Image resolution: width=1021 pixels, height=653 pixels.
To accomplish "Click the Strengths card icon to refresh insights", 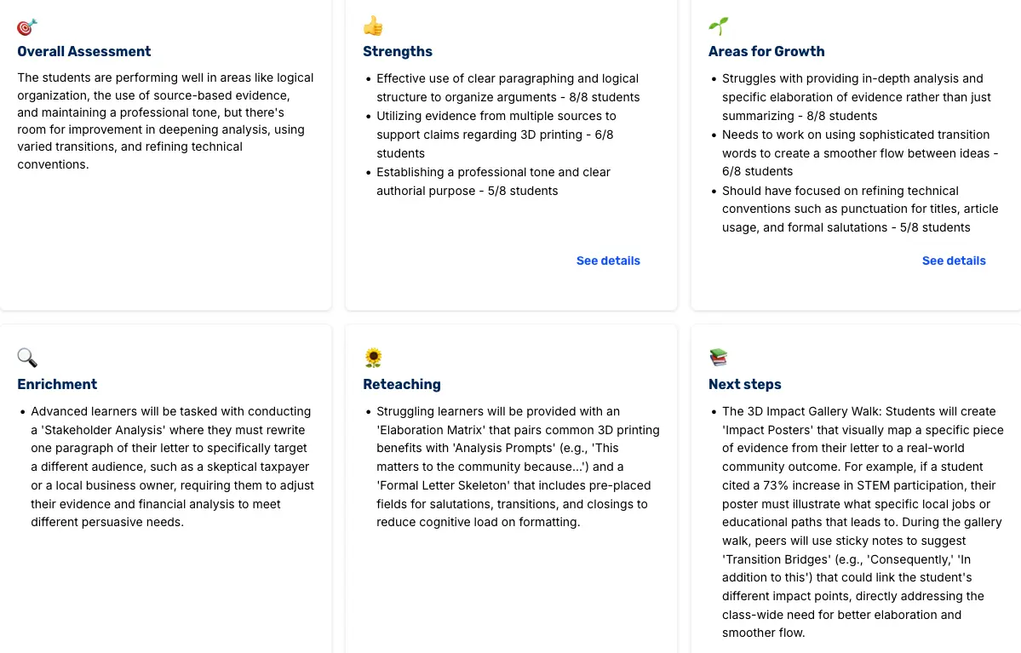I will click(x=372, y=26).
